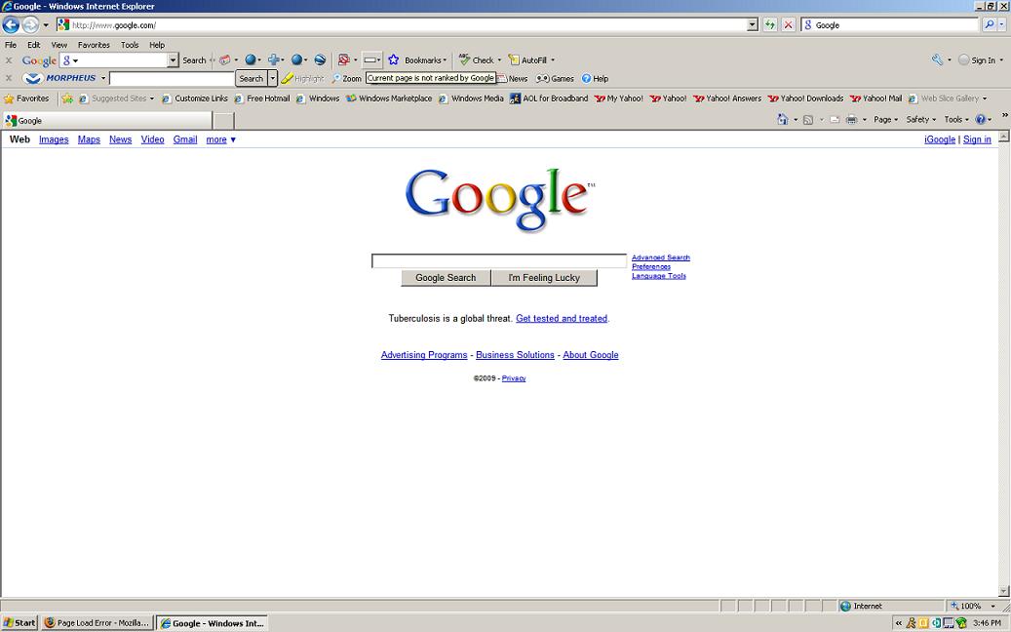1011x632 pixels.
Task: Open Google Toolbar wrench settings
Action: (x=938, y=59)
